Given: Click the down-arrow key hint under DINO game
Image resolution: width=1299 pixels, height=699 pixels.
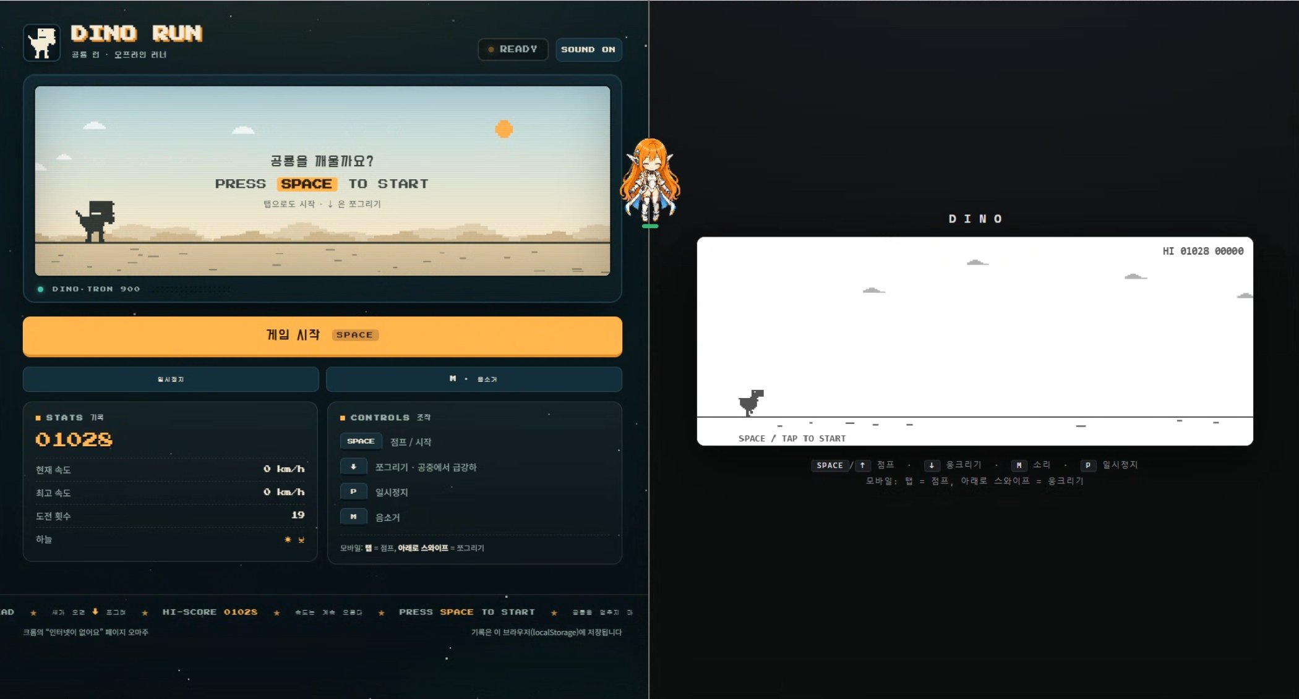Looking at the screenshot, I should tap(932, 465).
